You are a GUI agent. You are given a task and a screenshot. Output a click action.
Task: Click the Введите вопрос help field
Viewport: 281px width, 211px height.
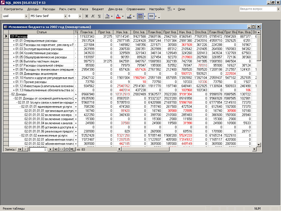(257, 9)
